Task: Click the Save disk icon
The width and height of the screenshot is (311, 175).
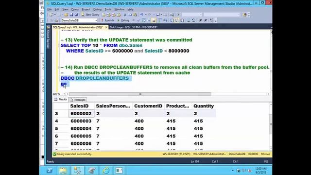Action: click(71, 15)
